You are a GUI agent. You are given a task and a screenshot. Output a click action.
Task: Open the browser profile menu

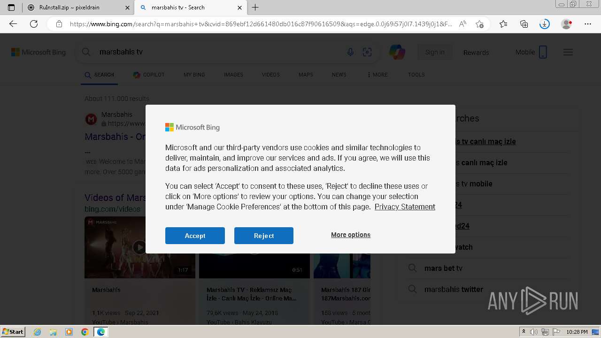click(567, 24)
